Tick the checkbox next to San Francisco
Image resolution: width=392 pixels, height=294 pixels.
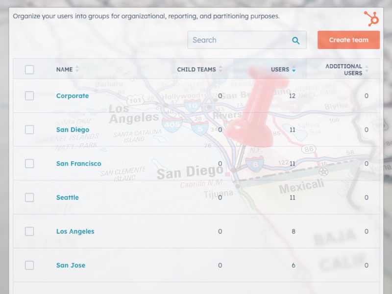click(x=29, y=164)
